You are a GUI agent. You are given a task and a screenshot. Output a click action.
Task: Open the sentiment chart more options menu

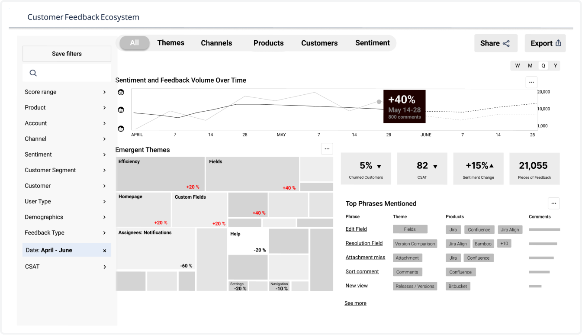(531, 82)
